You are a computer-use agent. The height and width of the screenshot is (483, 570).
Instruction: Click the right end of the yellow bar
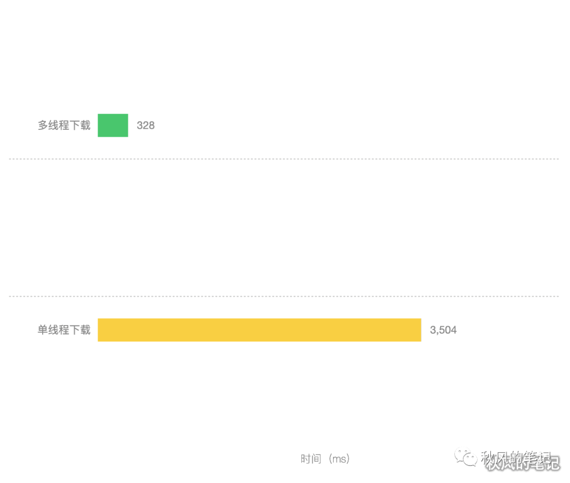click(419, 330)
